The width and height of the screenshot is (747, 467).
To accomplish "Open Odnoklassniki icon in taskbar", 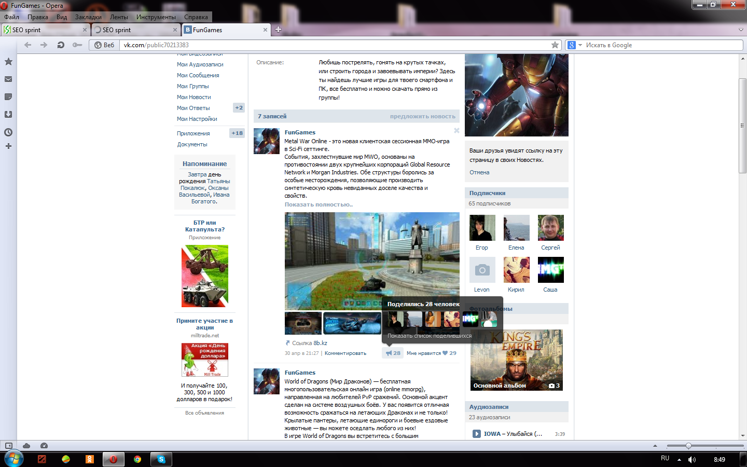I will pyautogui.click(x=90, y=459).
